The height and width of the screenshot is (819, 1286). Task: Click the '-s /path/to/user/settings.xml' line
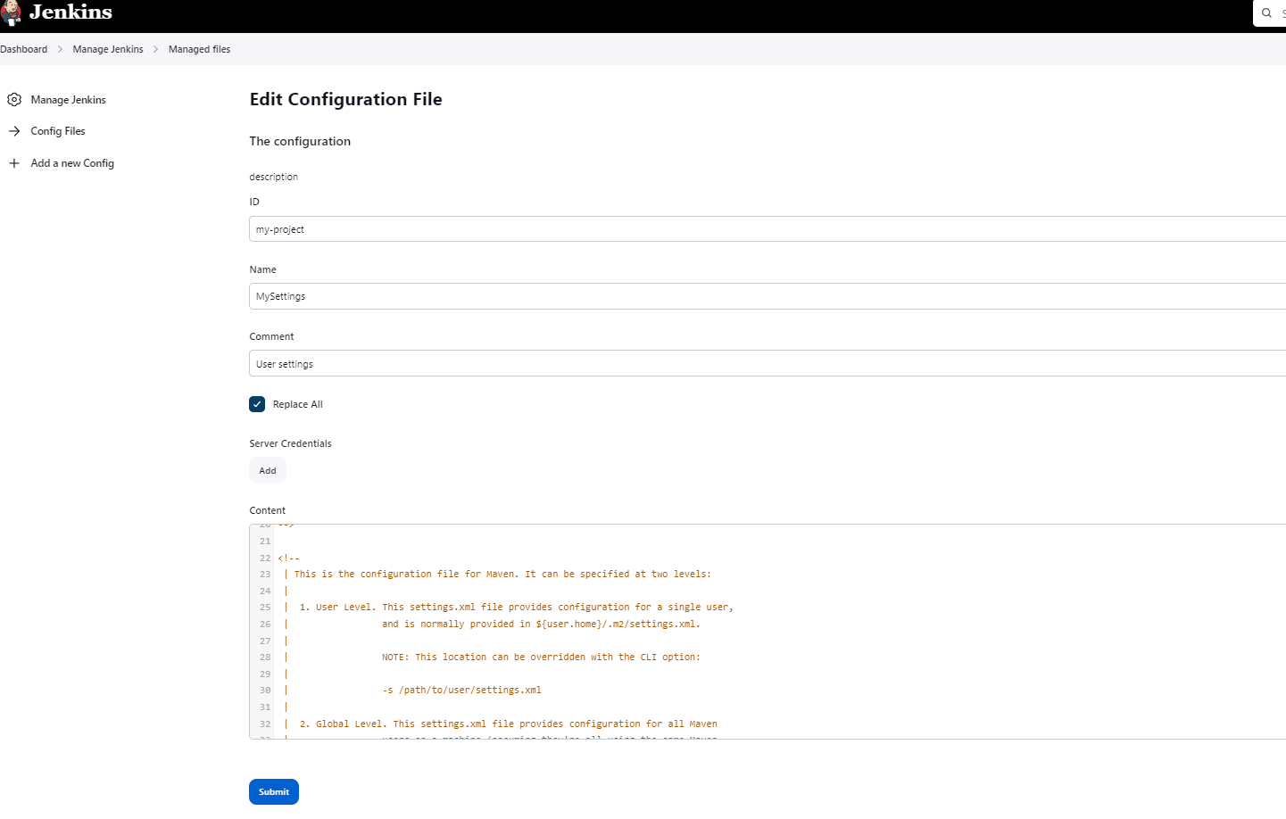point(461,691)
